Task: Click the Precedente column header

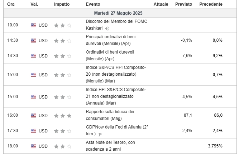Action: pos(211,4)
